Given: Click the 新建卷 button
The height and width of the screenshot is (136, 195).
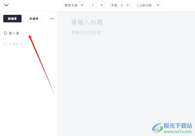Looking at the screenshot, I should pos(34,19).
